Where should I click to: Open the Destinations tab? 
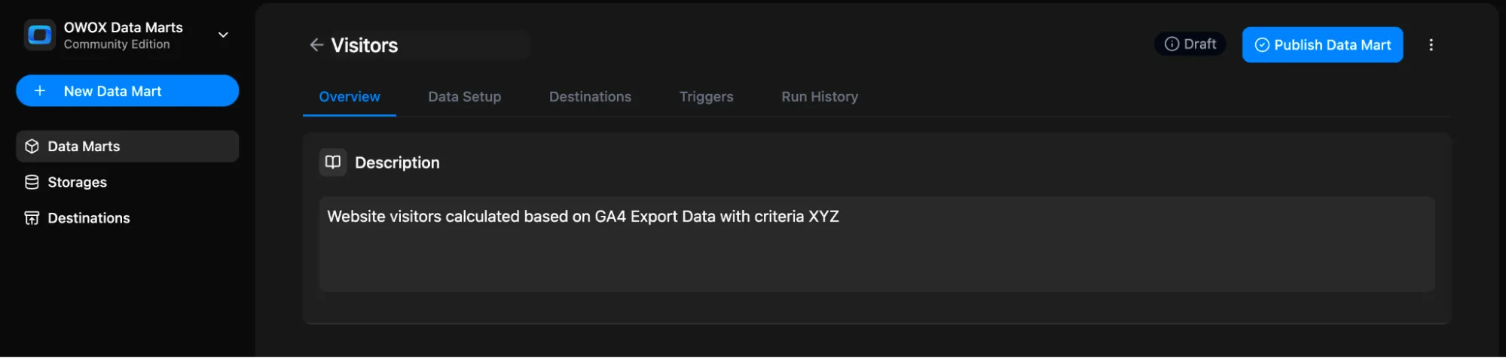pyautogui.click(x=590, y=97)
